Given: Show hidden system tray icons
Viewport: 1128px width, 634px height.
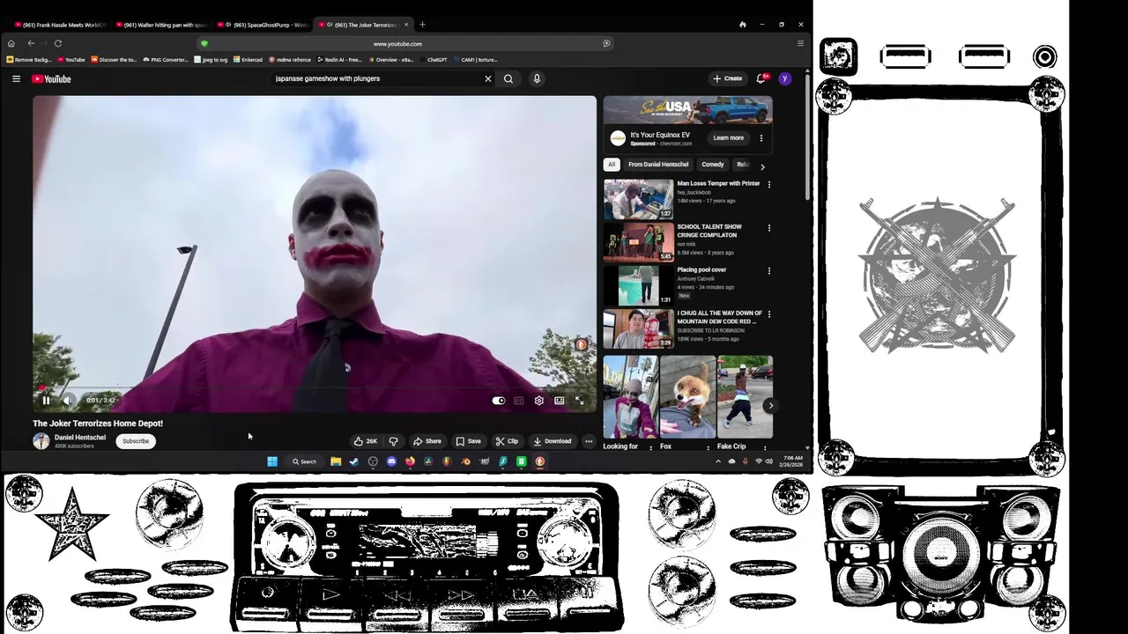Looking at the screenshot, I should point(718,461).
